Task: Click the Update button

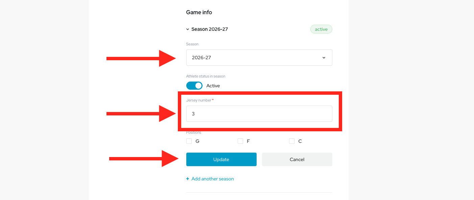Action: pos(221,159)
